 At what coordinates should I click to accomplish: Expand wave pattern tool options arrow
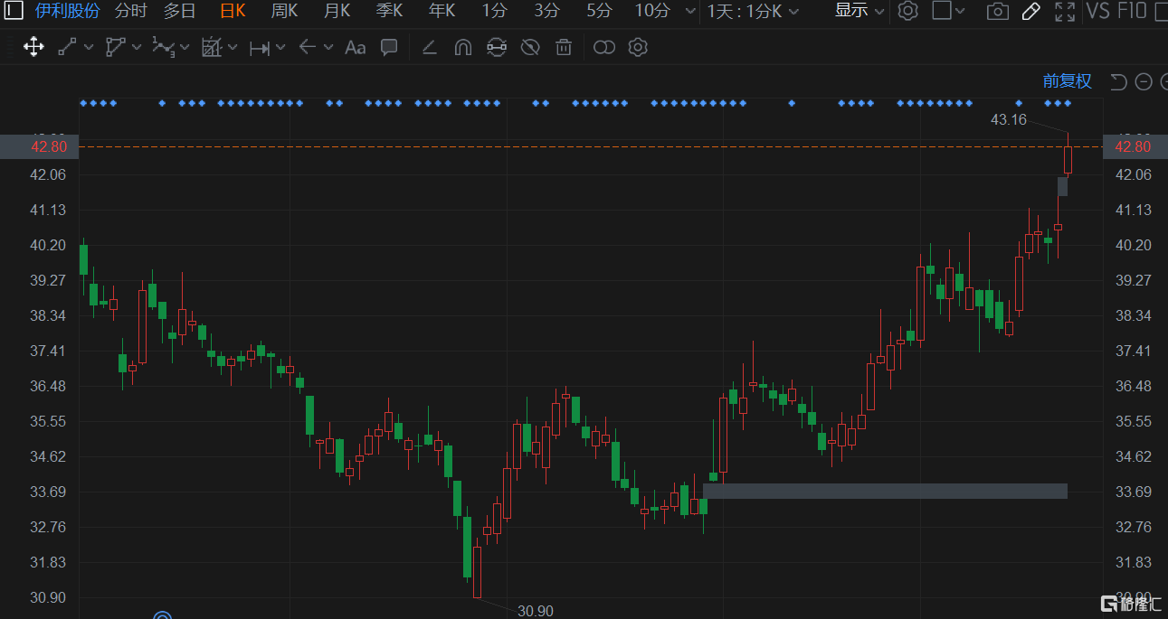pos(185,47)
